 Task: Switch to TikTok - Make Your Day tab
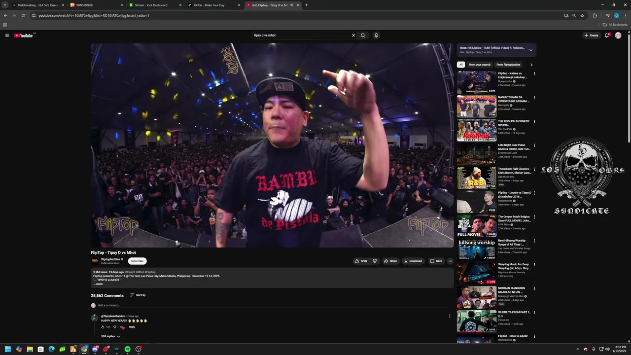(213, 5)
